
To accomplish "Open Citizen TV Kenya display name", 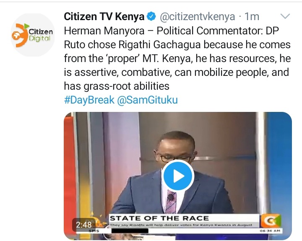I will tap(104, 16).
